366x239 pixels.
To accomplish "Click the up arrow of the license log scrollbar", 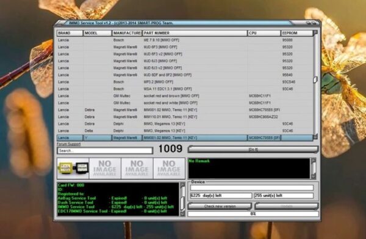I will [182, 185].
